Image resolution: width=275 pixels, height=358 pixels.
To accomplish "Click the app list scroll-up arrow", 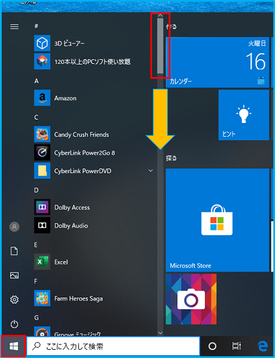I will [x=160, y=15].
